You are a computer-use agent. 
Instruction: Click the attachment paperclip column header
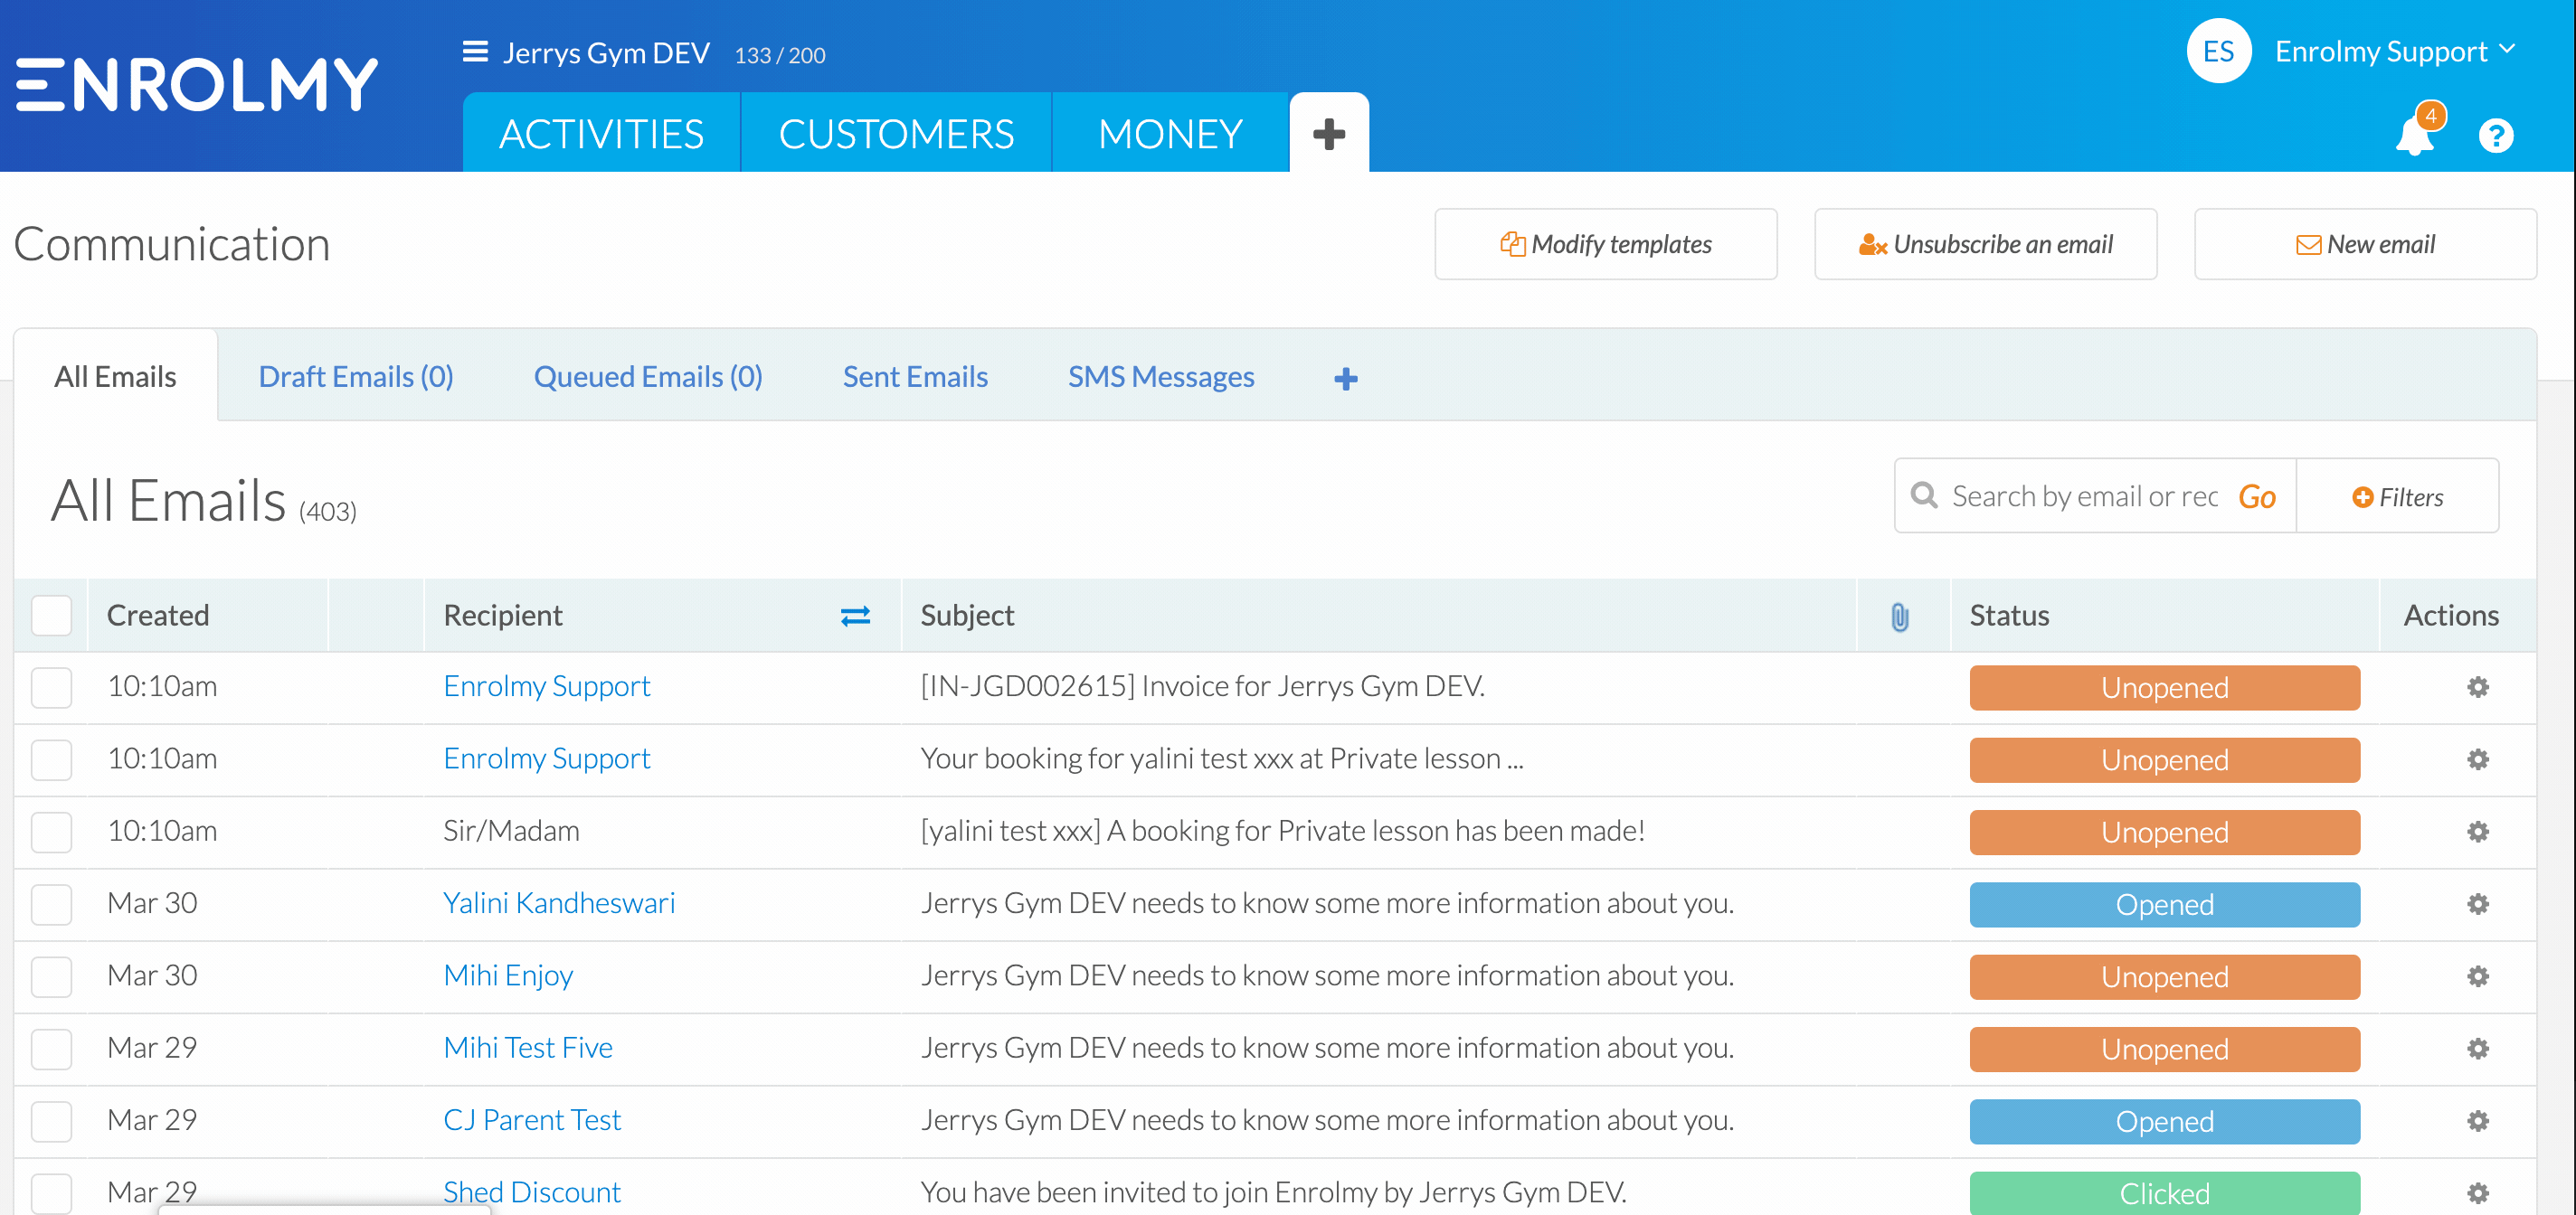1900,617
